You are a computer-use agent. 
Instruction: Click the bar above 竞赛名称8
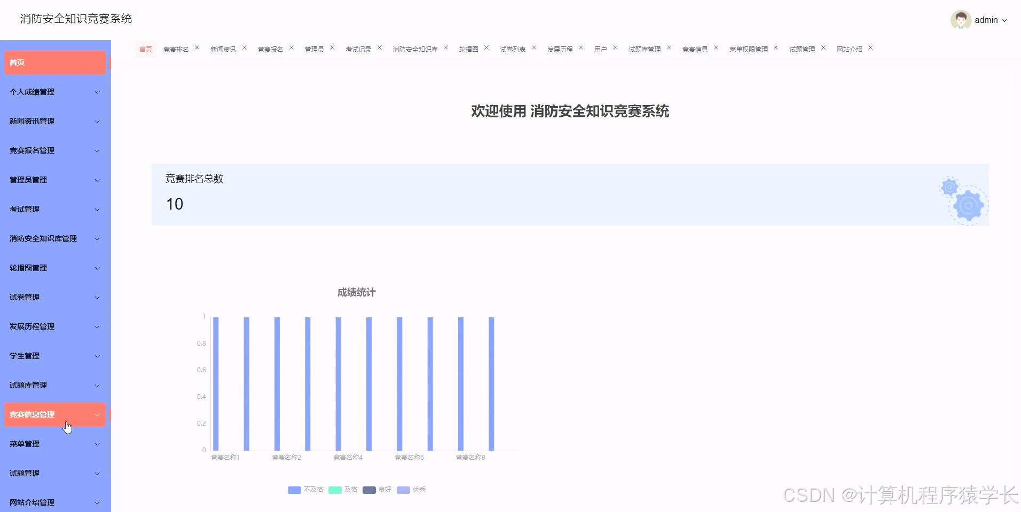461,384
